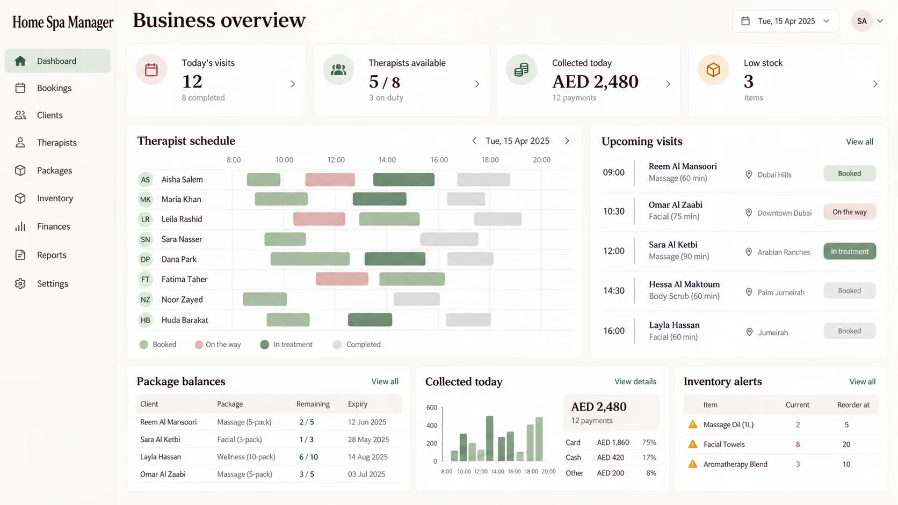
Task: Expand Therapists available card chevron
Action: coord(477,84)
